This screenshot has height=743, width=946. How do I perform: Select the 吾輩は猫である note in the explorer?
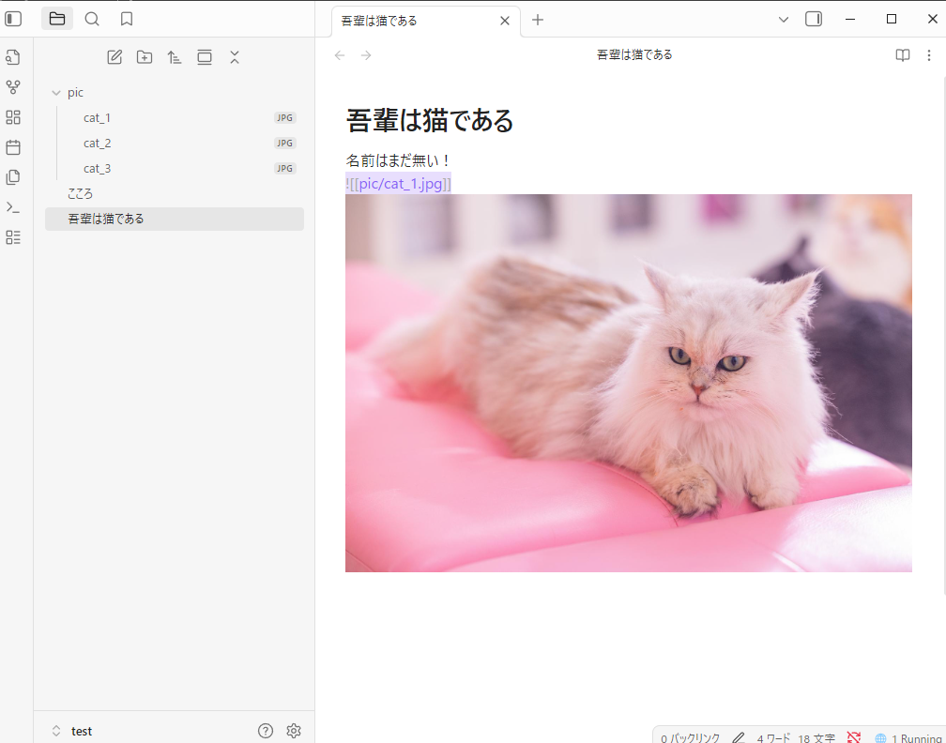point(175,219)
